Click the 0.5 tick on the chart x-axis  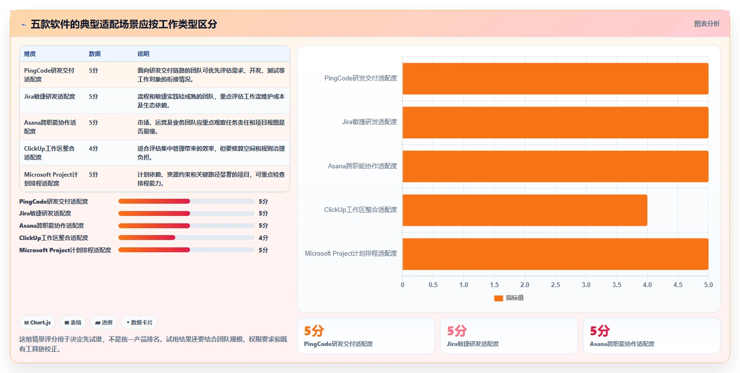(433, 285)
